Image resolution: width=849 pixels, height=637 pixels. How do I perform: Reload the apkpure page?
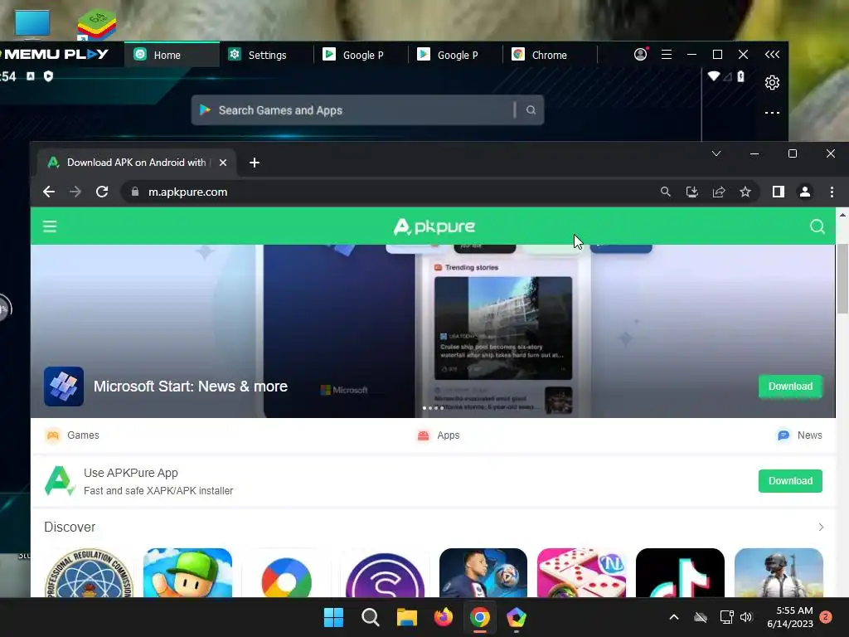(x=102, y=192)
